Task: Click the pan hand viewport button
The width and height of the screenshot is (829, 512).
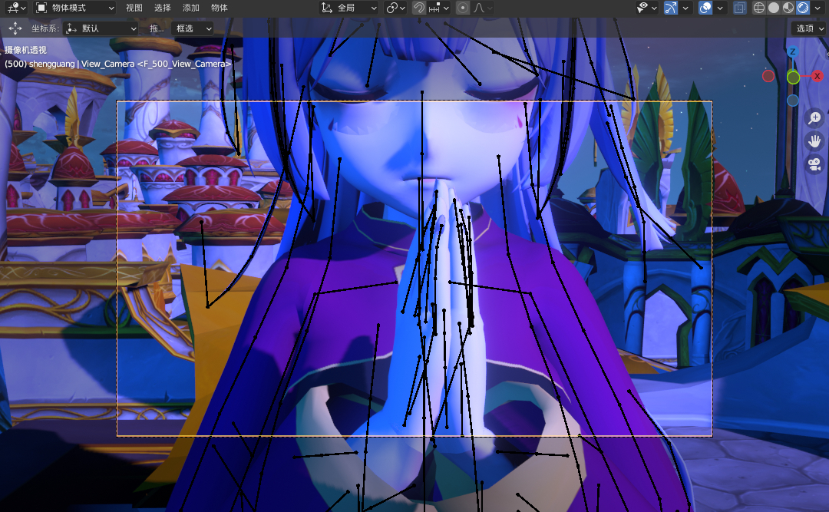Action: 814,141
